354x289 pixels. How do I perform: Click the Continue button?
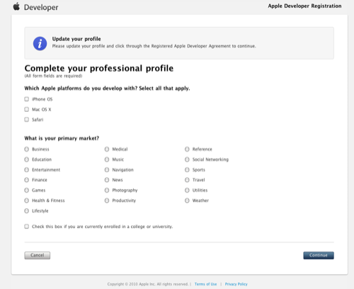(319, 255)
